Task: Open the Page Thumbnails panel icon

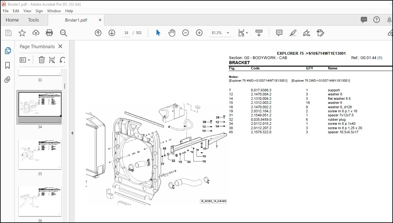Action: 8,51
